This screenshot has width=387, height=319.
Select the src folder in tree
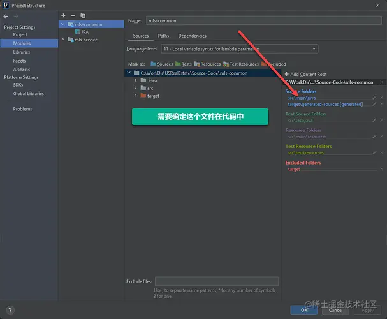[150, 88]
